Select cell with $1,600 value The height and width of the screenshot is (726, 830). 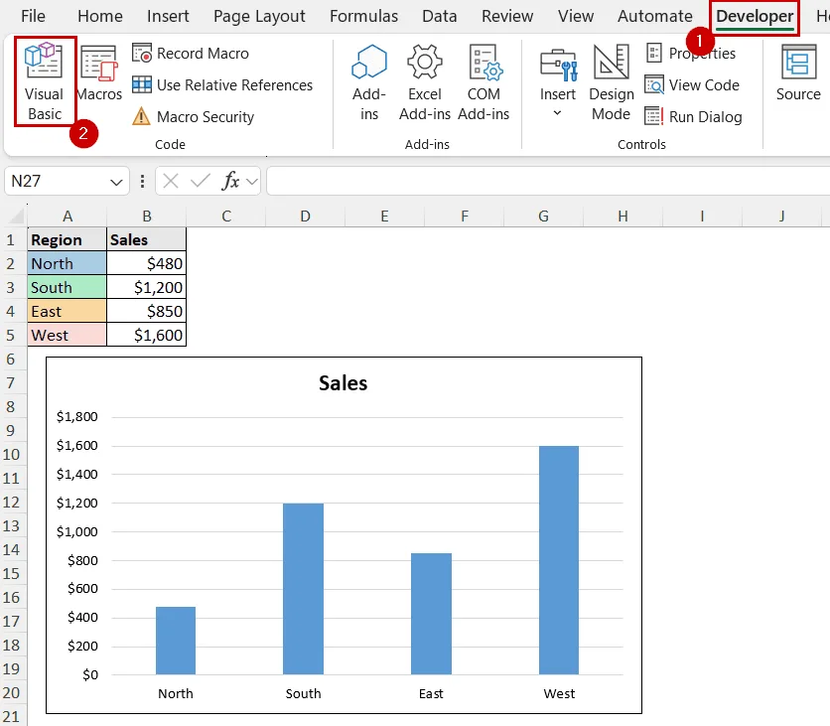point(147,336)
